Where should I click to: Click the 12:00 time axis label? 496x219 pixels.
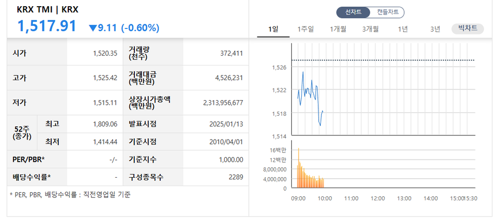(x=378, y=198)
